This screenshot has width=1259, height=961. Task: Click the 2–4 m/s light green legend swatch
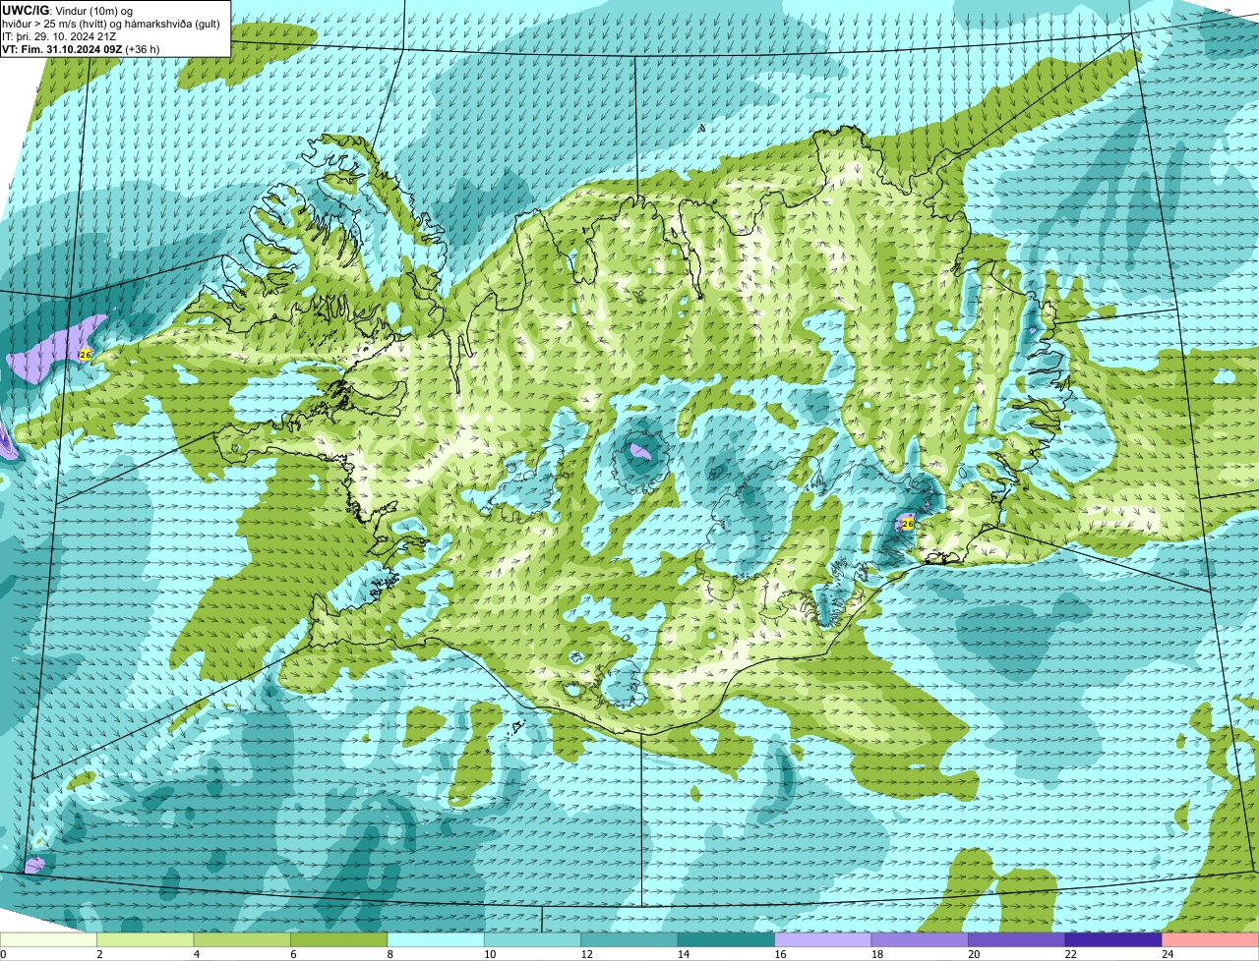146,939
